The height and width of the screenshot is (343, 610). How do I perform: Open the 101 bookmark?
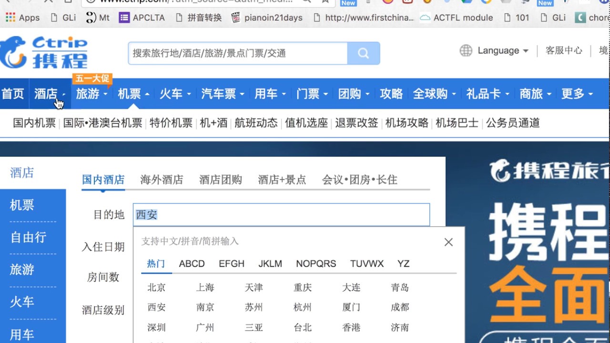click(517, 18)
